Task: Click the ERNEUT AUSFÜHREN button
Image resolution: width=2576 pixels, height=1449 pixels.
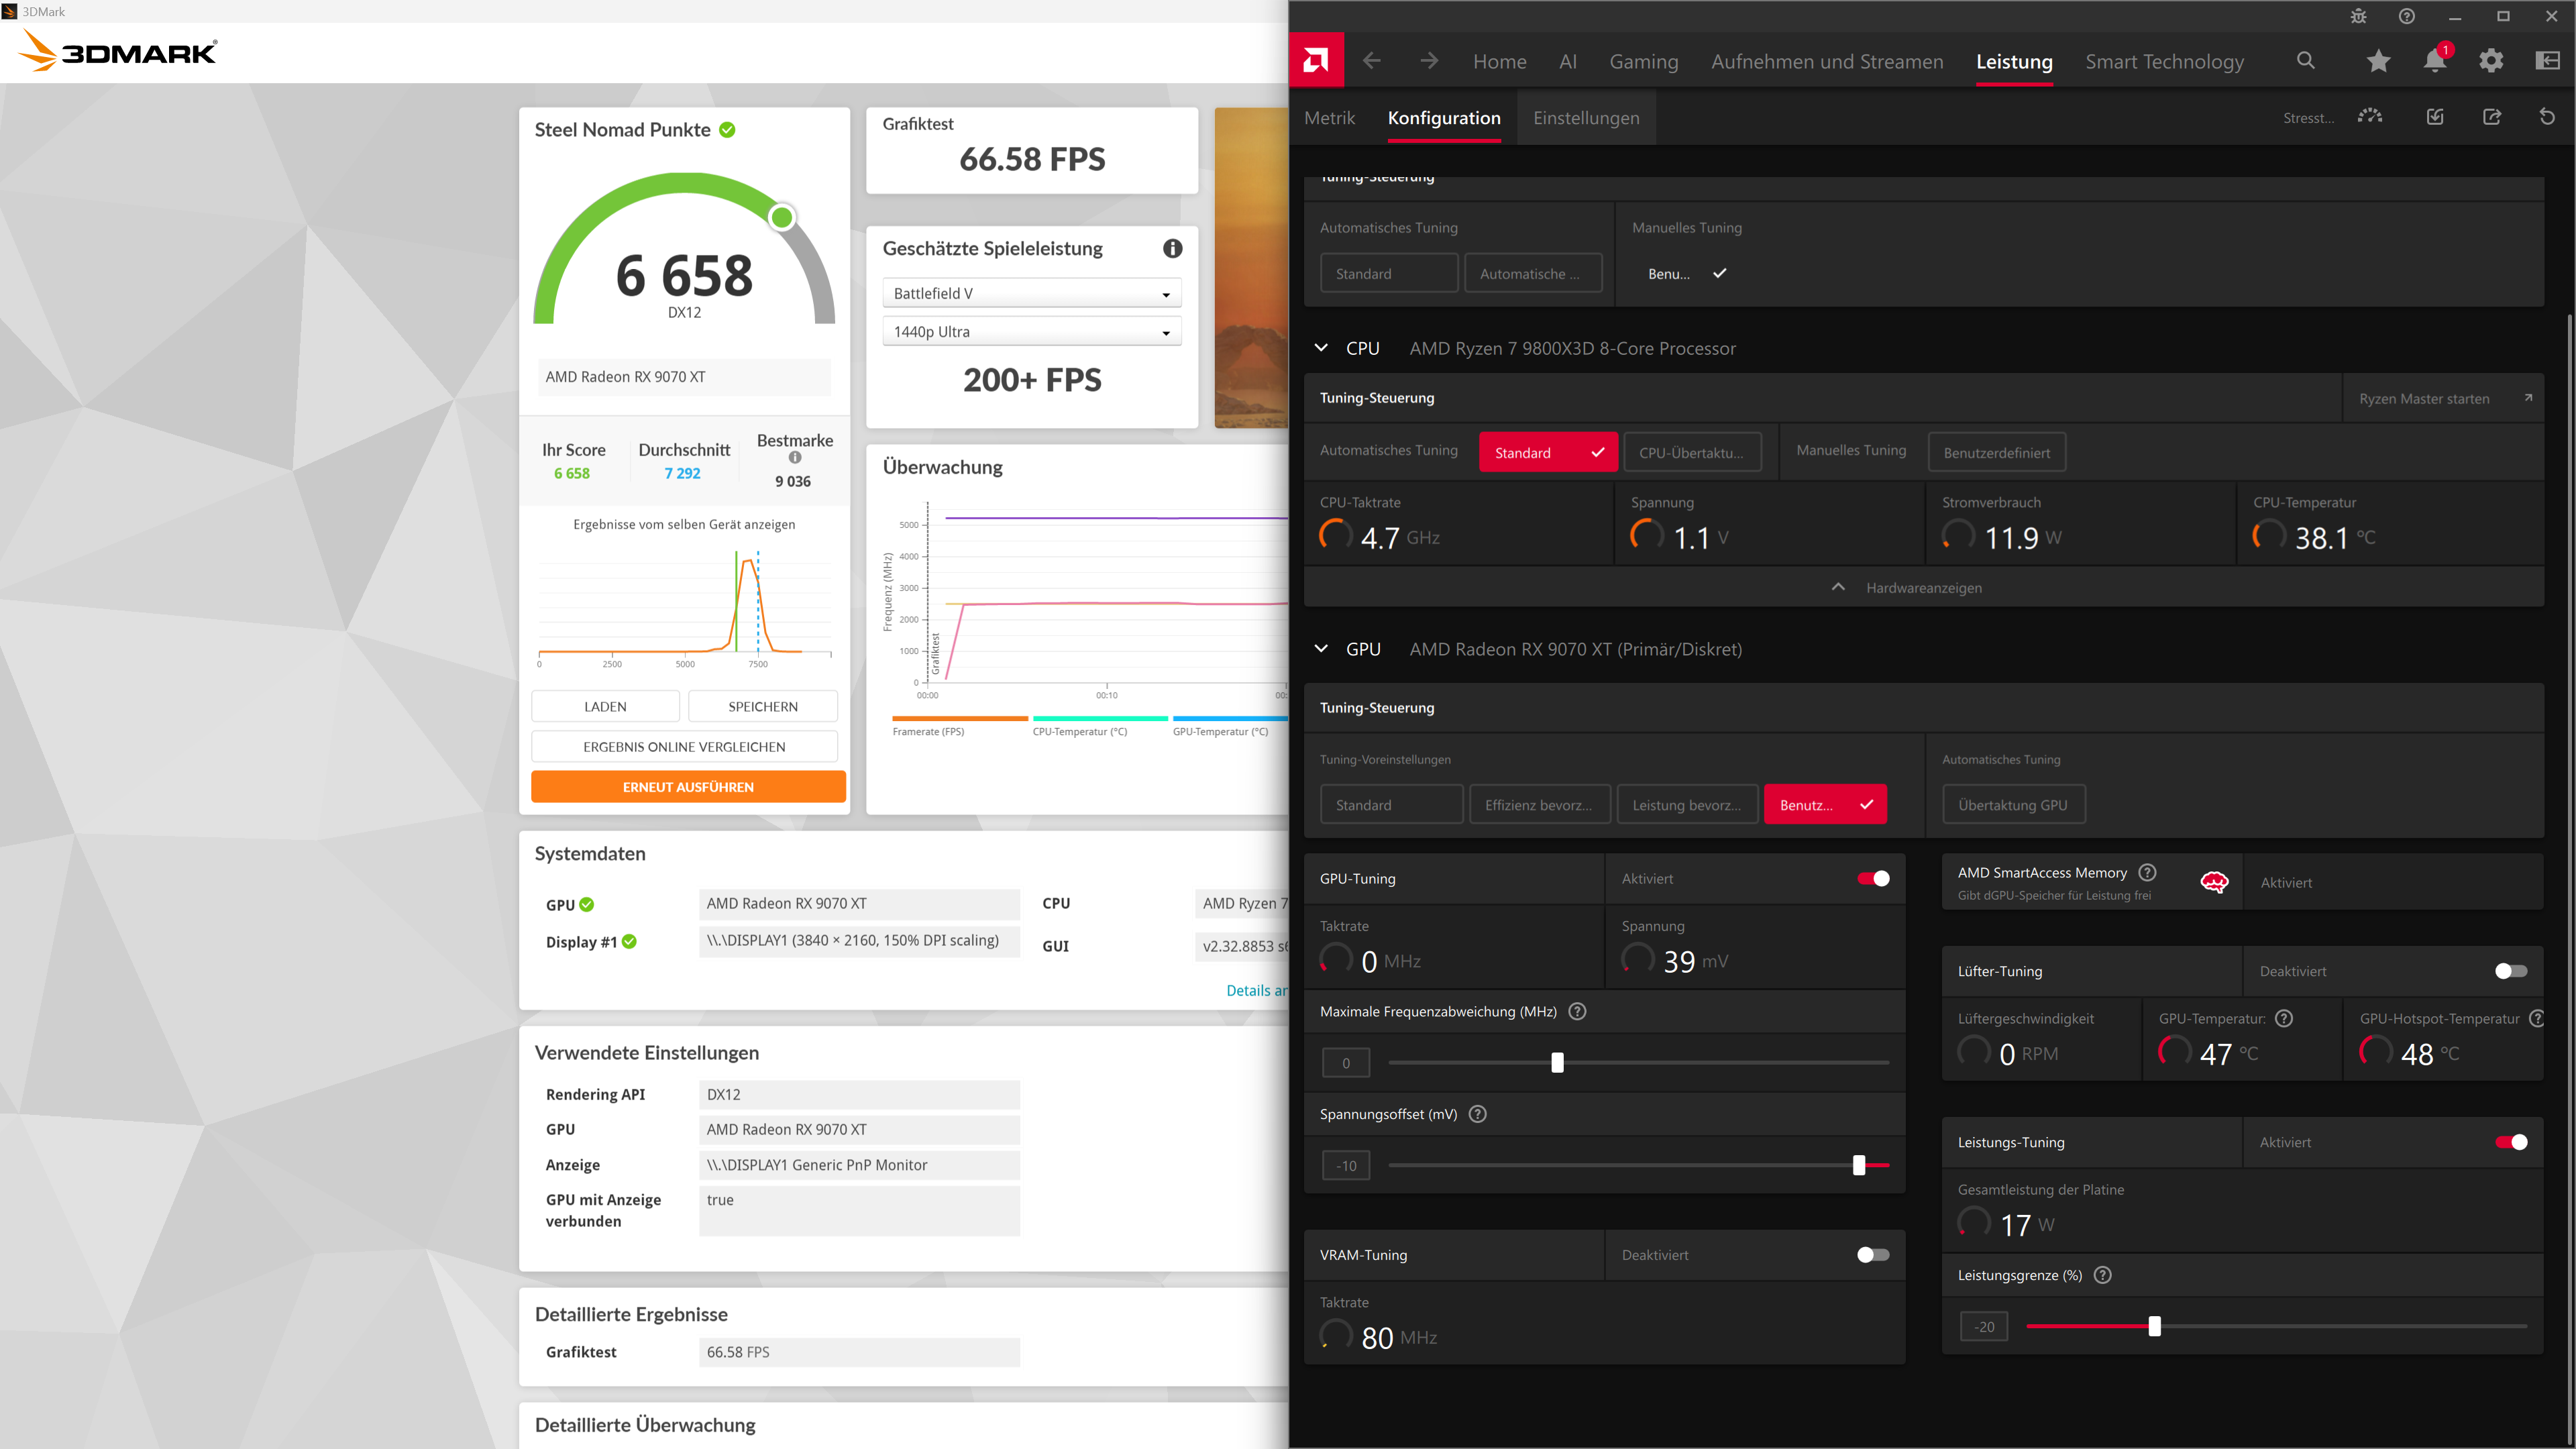Action: (x=688, y=787)
